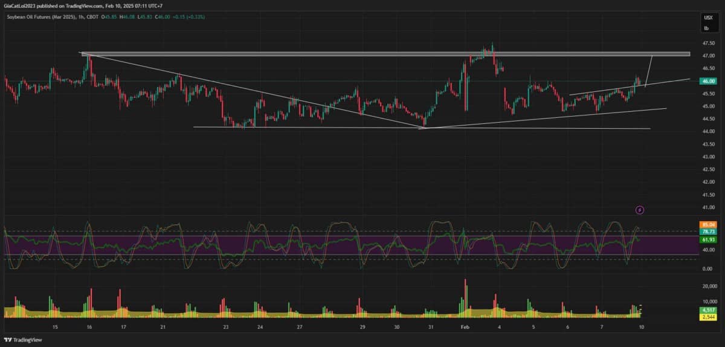Click the 41.00 price axis label

pos(709,208)
